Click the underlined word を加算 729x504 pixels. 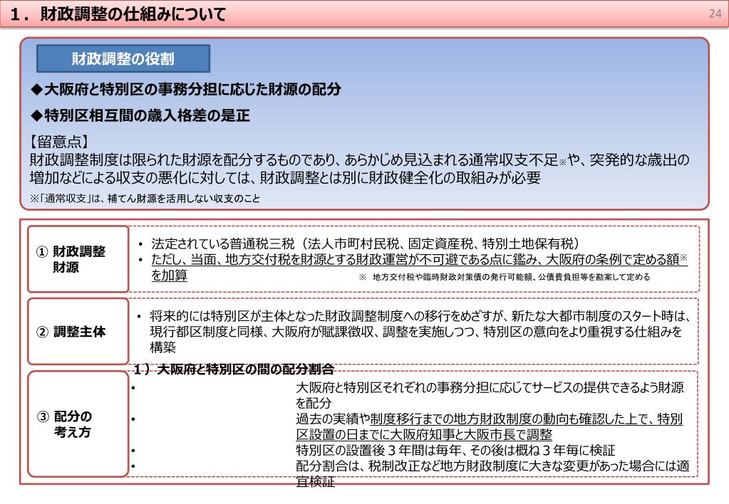point(169,275)
